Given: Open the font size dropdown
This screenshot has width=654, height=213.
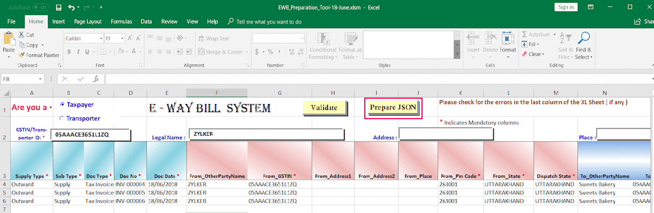Looking at the screenshot, I should (122, 39).
